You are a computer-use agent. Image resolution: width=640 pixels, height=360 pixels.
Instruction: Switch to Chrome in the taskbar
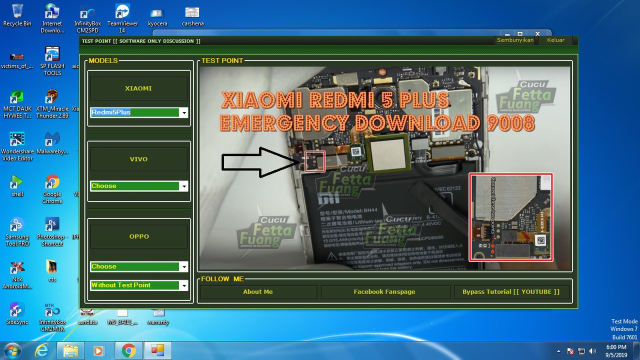coord(128,351)
